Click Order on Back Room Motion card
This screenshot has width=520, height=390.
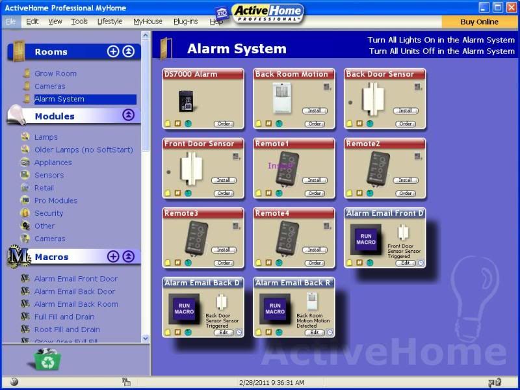click(x=315, y=123)
